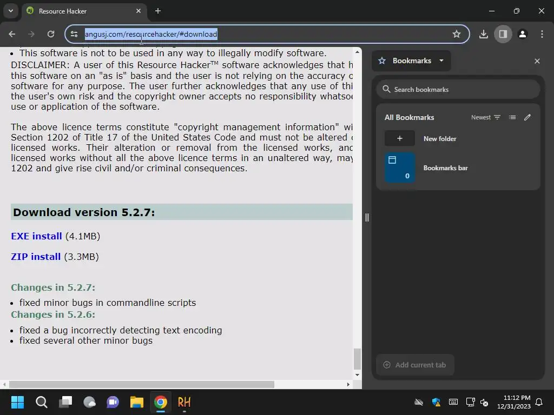Download the ZIP install link
The image size is (554, 415).
coord(36,257)
